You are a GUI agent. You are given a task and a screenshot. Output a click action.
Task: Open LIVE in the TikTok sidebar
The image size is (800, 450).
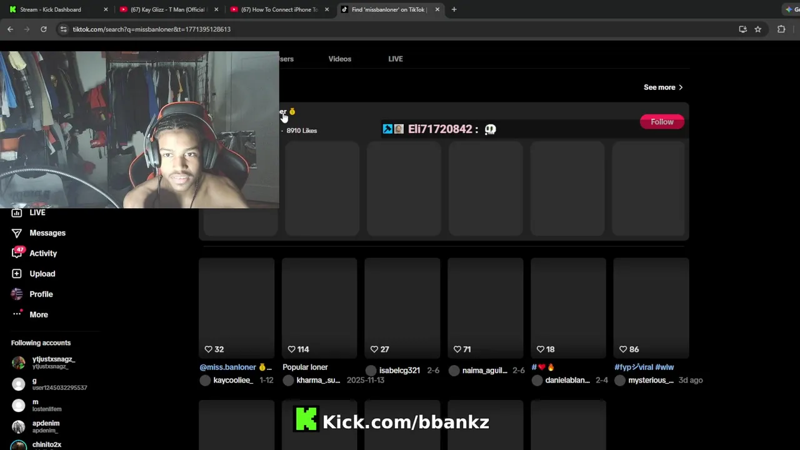click(x=29, y=212)
